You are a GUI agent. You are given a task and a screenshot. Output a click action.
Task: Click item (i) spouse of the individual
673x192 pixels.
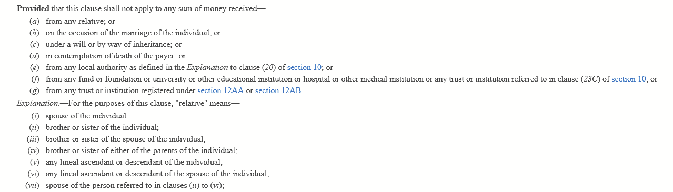click(87, 115)
